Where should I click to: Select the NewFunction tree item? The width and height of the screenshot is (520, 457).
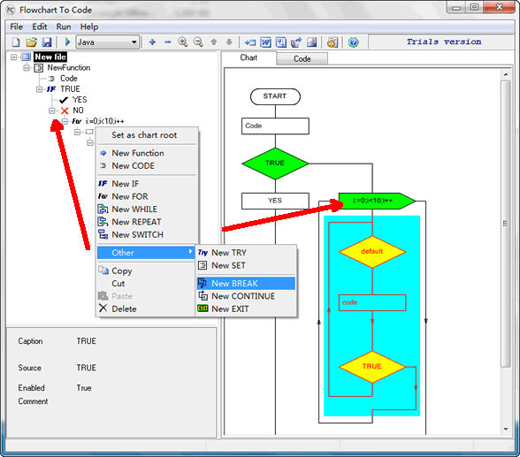(x=69, y=67)
